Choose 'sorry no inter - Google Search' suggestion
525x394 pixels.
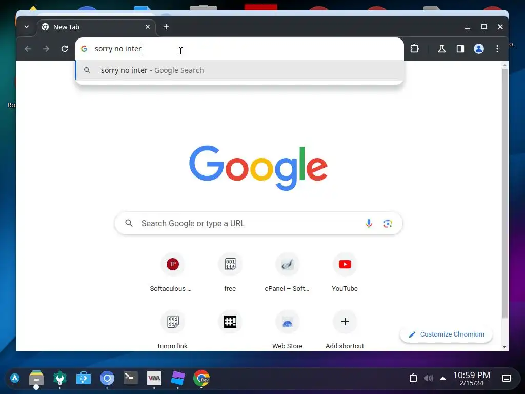(x=239, y=70)
